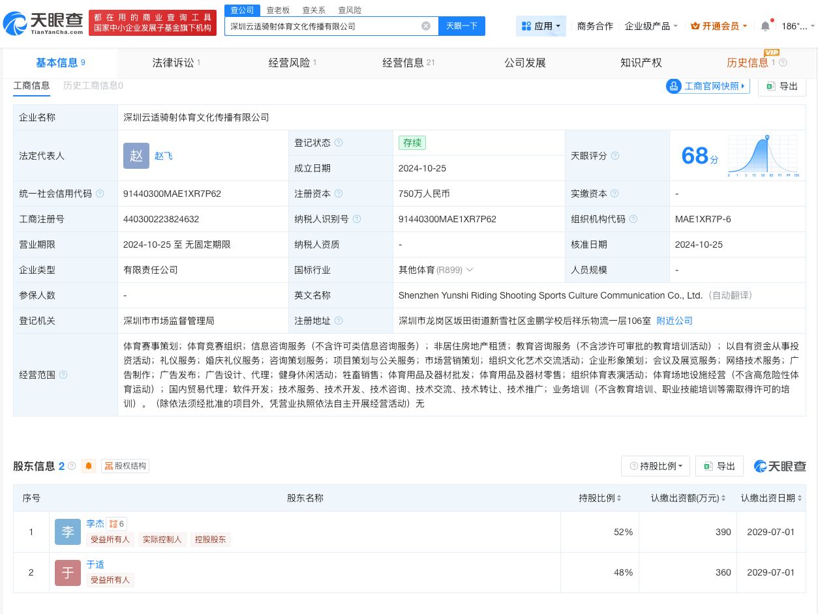Open the 应用 dropdown menu

[541, 25]
